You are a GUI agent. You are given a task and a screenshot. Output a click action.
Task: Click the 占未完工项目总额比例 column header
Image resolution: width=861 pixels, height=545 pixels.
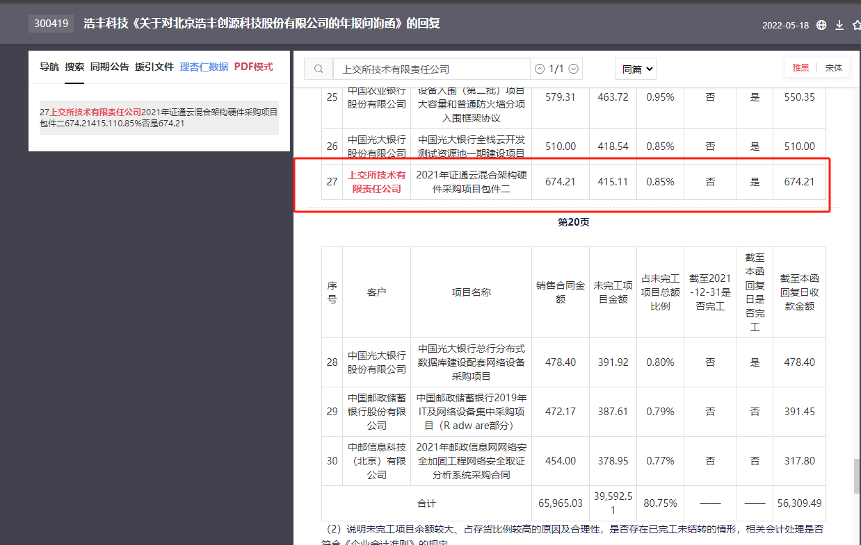pyautogui.click(x=660, y=292)
